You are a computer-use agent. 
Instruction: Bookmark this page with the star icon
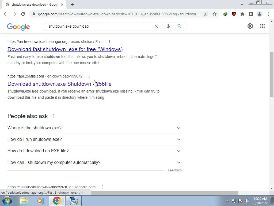tap(215, 14)
